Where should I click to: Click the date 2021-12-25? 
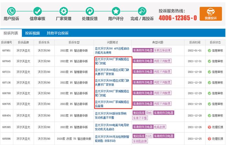pos(195,139)
